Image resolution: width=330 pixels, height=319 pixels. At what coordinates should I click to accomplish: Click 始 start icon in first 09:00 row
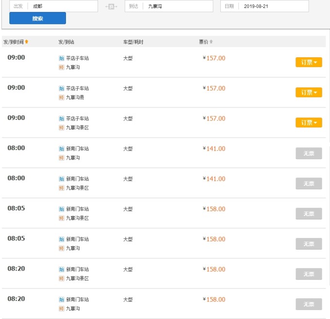point(62,58)
